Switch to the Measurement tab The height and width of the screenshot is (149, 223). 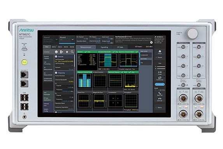pos(86,47)
